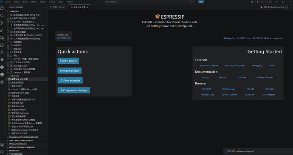293x155 pixels.
Task: Open the Source Control view
Action: pos(2,23)
